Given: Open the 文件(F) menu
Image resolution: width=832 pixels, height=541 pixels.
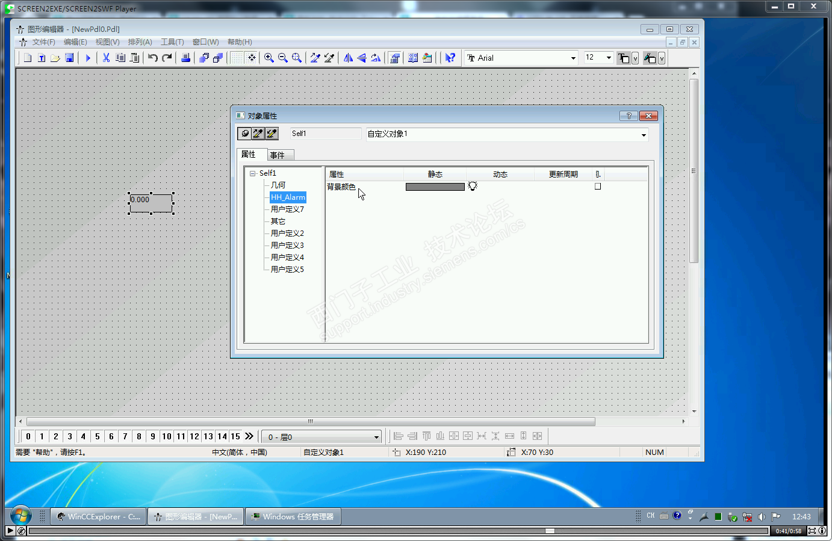Looking at the screenshot, I should click(x=43, y=42).
